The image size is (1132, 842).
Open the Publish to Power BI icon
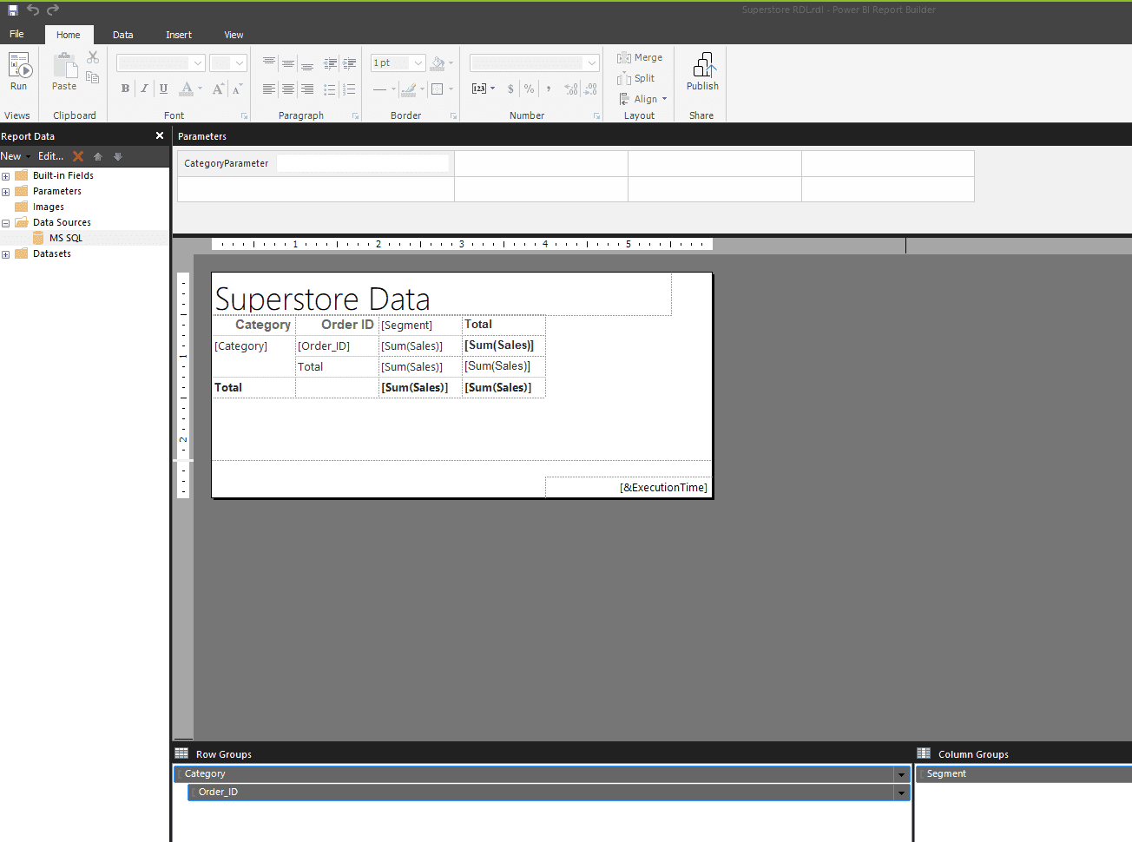[702, 71]
